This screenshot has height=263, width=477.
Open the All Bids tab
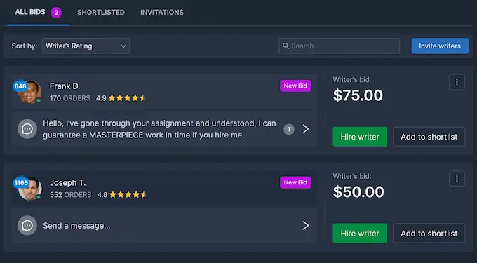point(30,12)
